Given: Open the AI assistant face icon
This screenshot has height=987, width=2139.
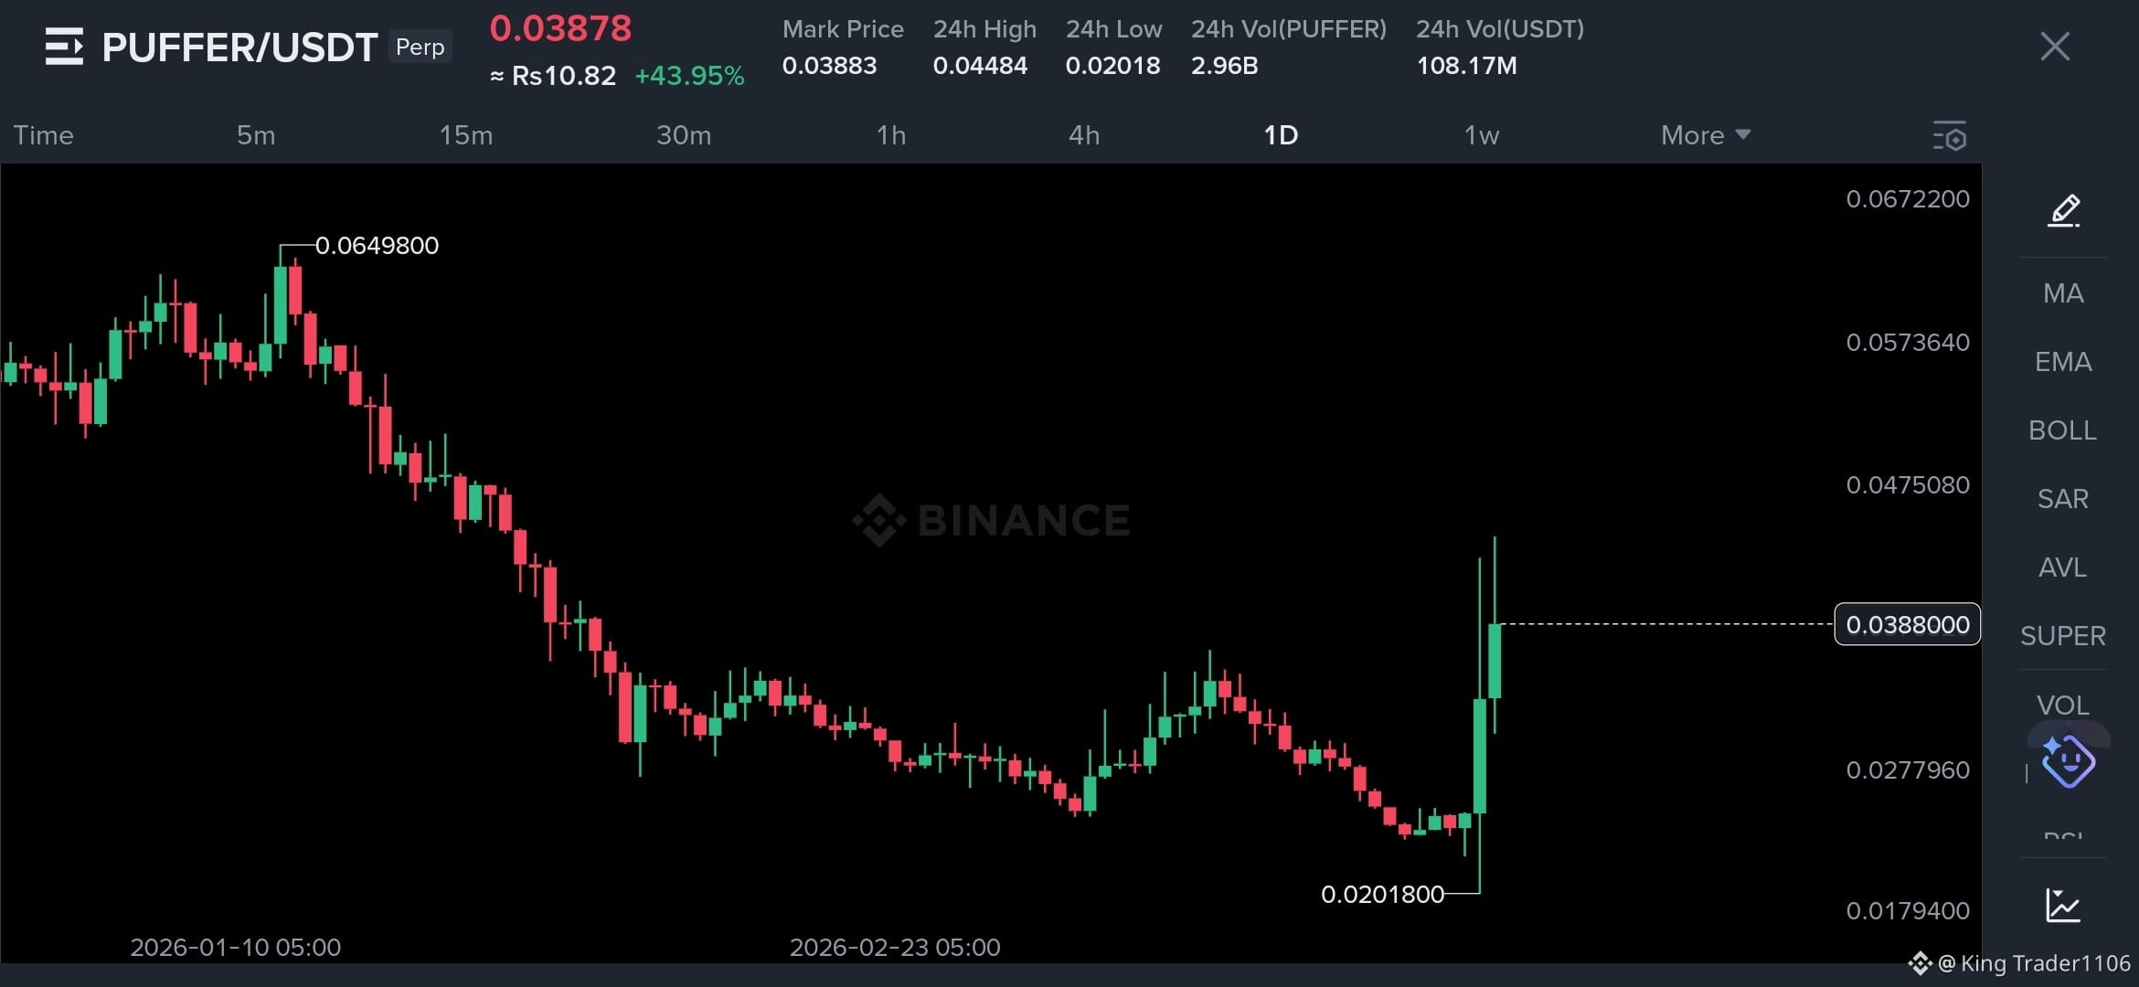Looking at the screenshot, I should (2068, 760).
